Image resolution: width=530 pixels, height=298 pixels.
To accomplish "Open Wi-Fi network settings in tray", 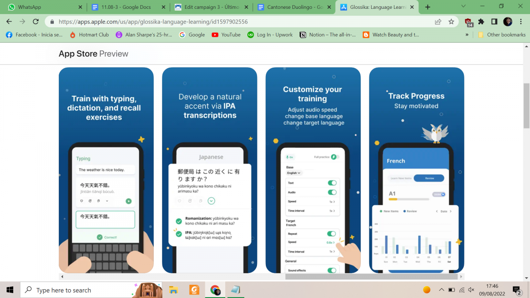I will (462, 290).
